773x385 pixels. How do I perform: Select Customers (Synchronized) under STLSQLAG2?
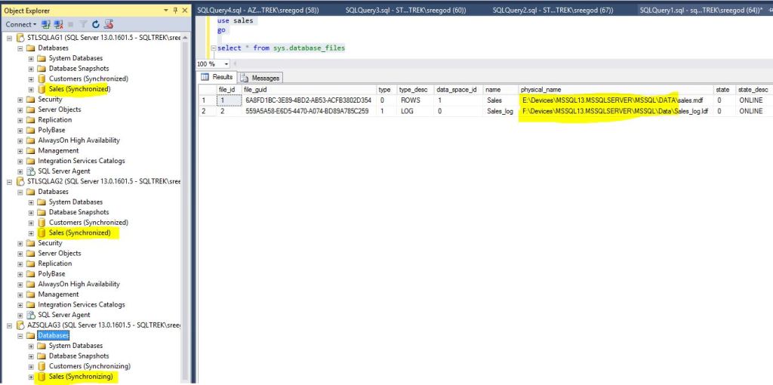(88, 223)
